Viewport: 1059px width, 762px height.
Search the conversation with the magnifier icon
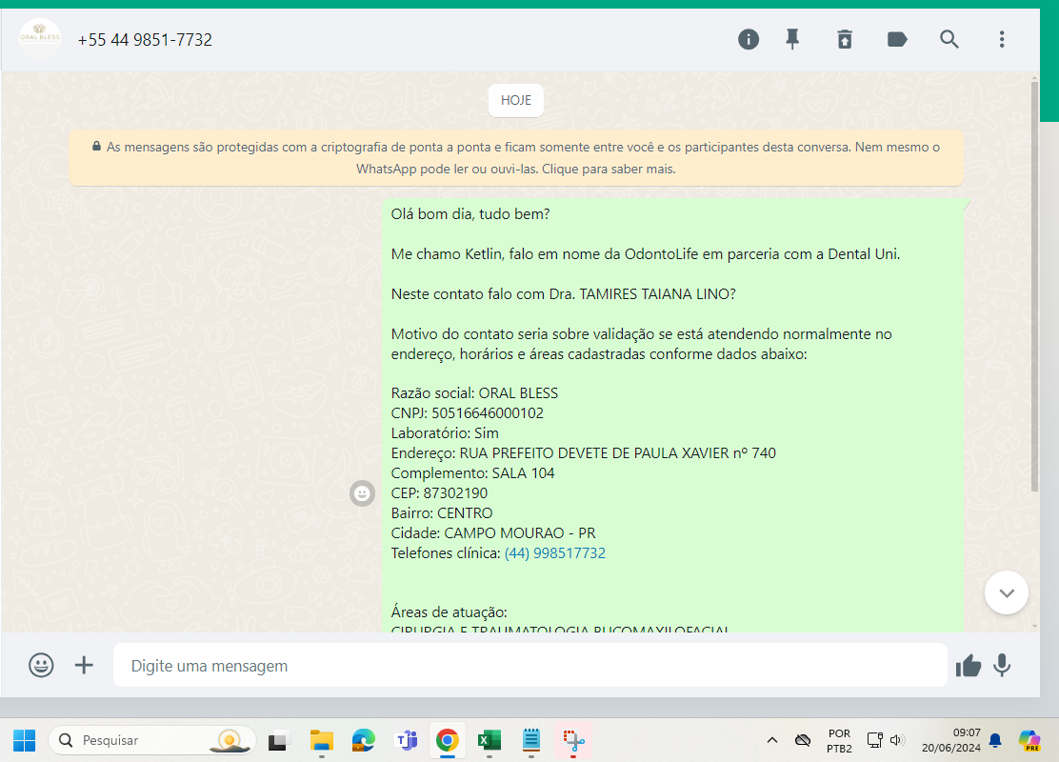(949, 39)
